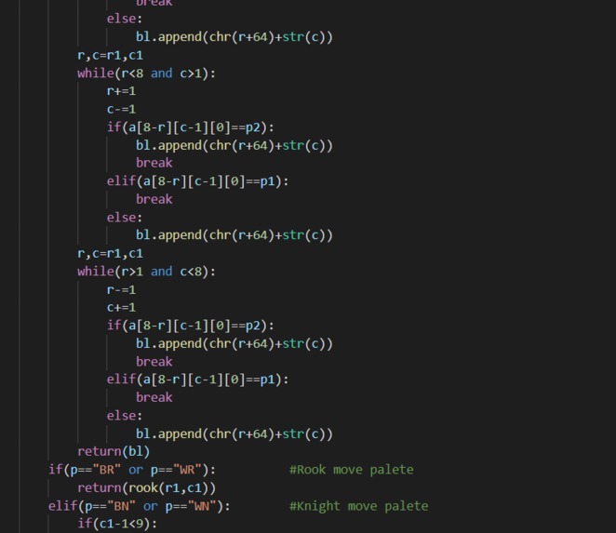This screenshot has height=533, width=616.
Task: Click topmost 'else:' keyword line
Action: (x=125, y=19)
